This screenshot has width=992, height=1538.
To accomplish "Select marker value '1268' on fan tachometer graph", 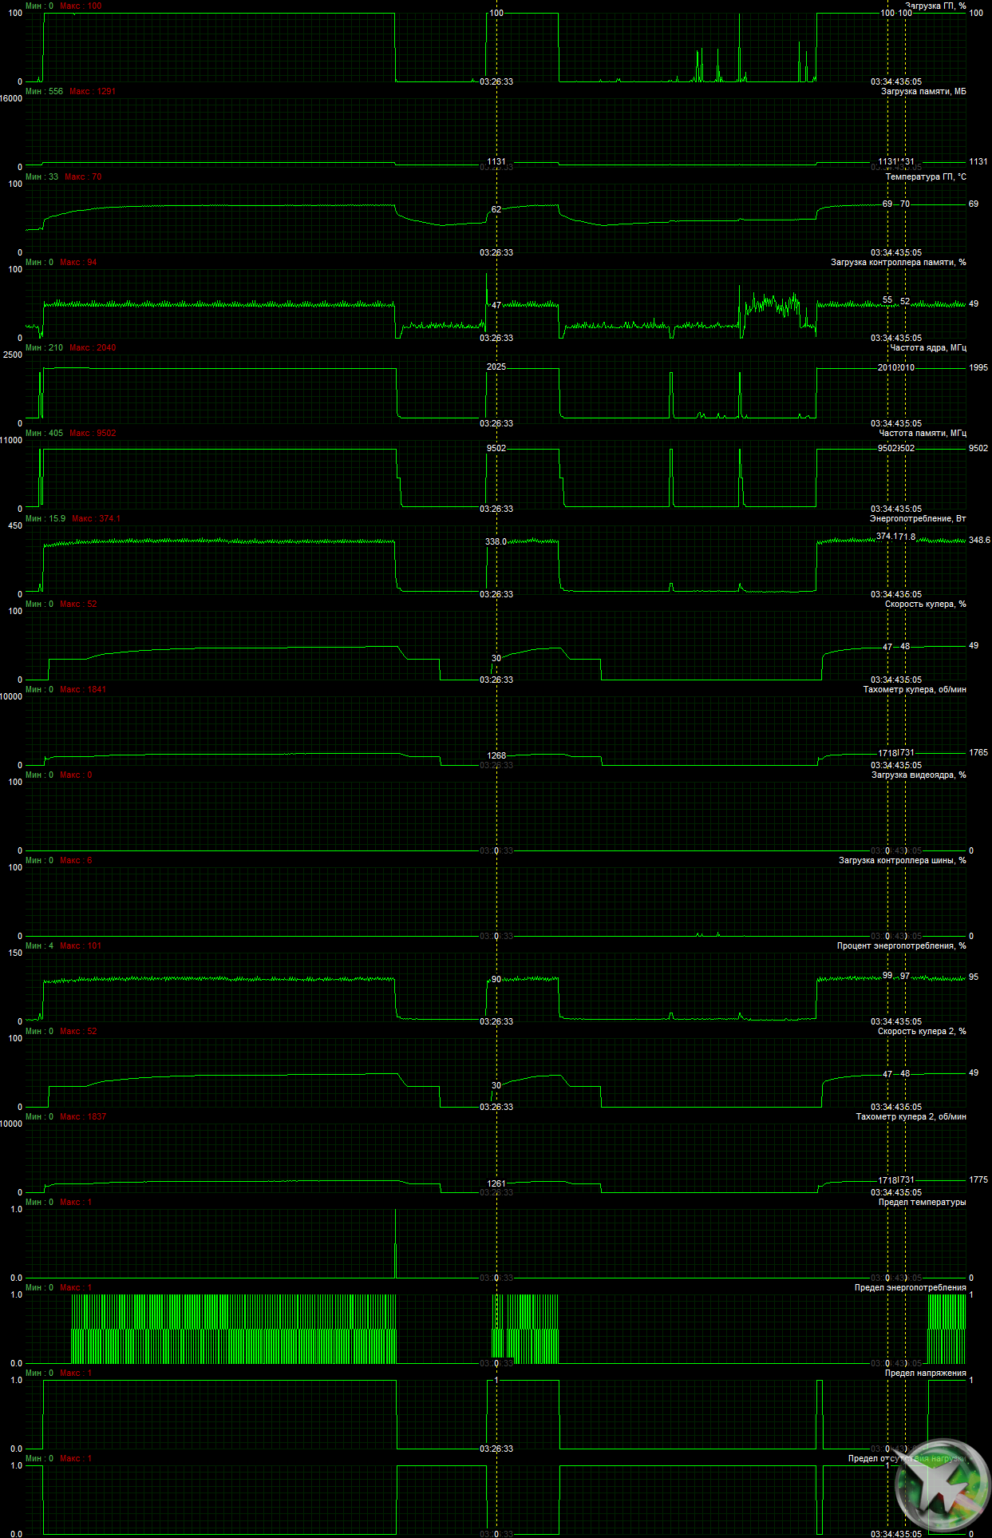I will 496,755.
